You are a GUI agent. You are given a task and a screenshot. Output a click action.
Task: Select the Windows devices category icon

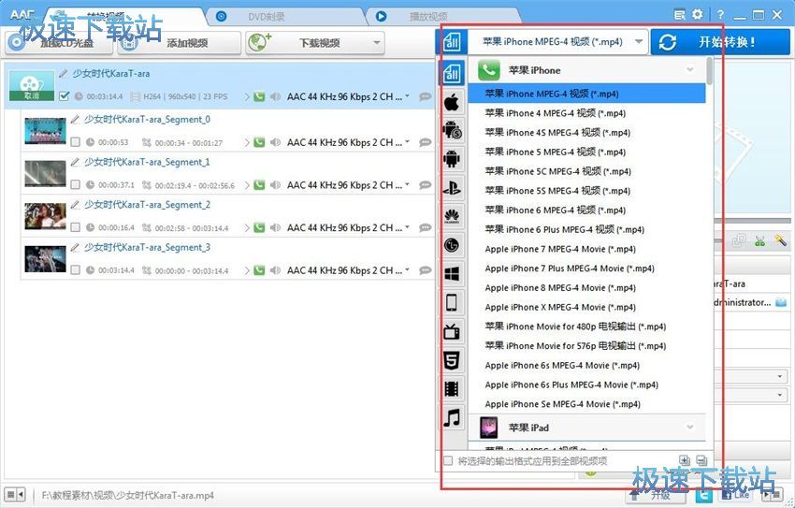point(452,274)
